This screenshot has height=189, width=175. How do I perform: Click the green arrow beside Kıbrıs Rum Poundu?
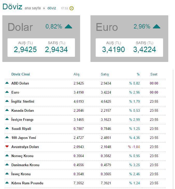[7, 183]
